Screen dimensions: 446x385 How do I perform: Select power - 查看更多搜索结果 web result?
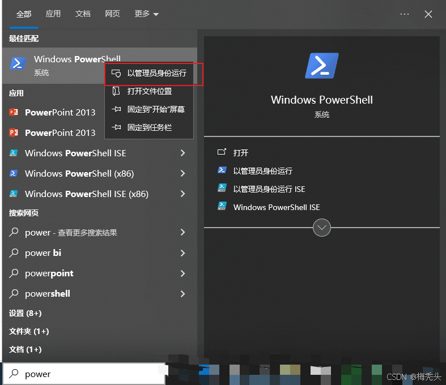[x=71, y=233]
